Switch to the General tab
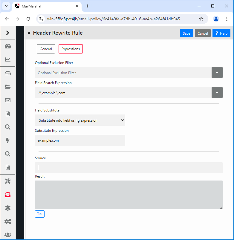234x240 pixels. 46,49
